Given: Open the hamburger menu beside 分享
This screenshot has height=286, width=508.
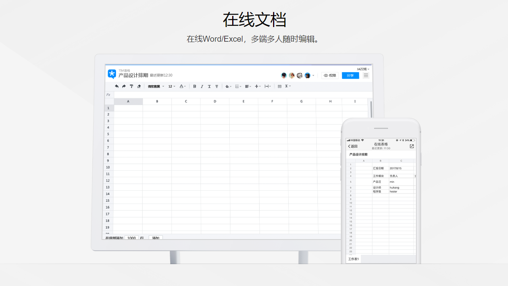Looking at the screenshot, I should (366, 75).
